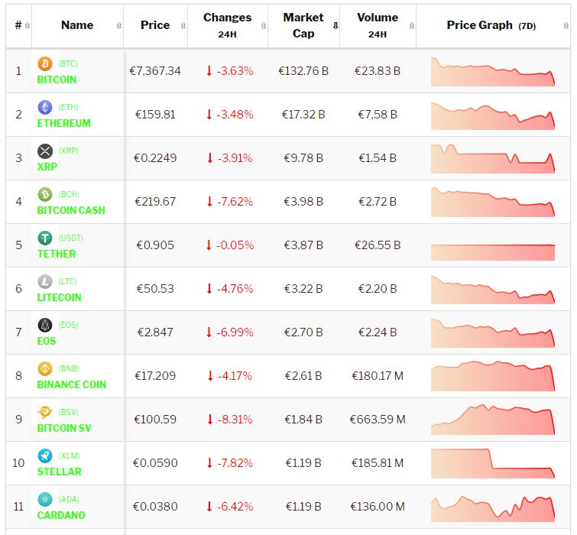Open the BITCOIN SV name link

(64, 428)
